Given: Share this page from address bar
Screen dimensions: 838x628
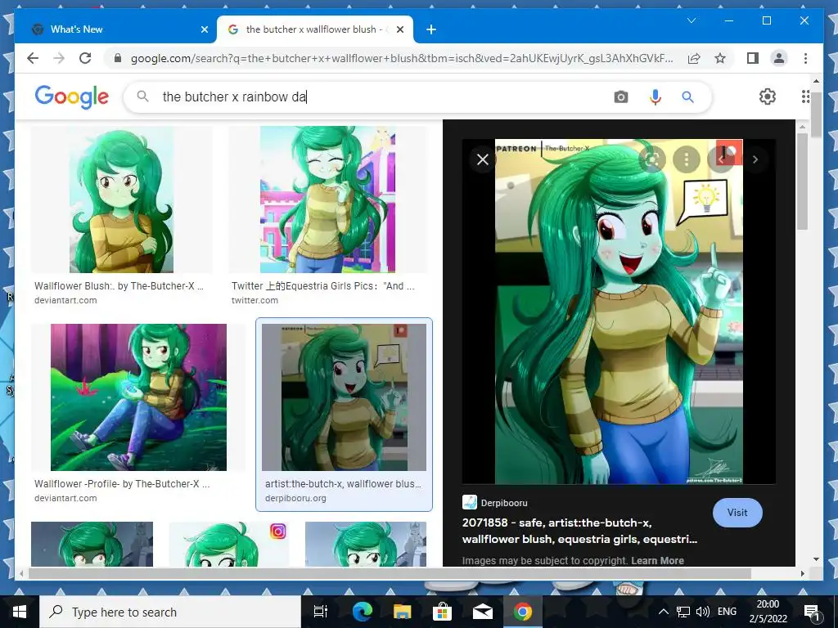Looking at the screenshot, I should (x=694, y=58).
